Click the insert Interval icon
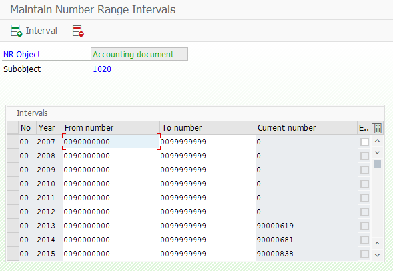 coord(16,31)
